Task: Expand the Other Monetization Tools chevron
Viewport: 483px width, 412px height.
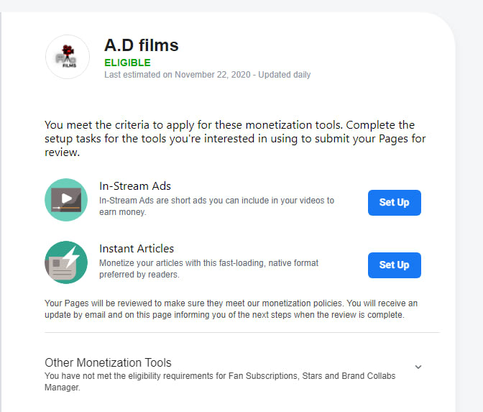Action: click(418, 367)
